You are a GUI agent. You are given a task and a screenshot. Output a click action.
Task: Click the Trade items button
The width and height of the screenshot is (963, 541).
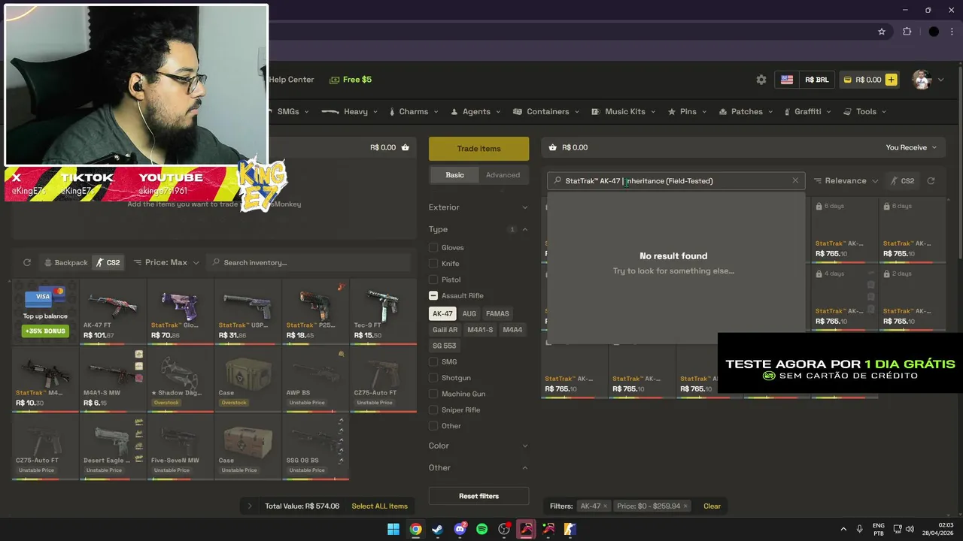tap(478, 148)
